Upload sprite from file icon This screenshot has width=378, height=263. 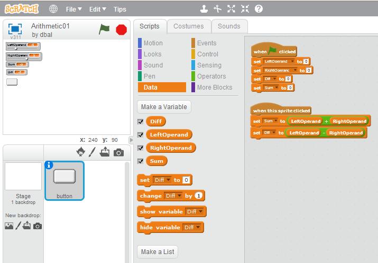(105, 152)
